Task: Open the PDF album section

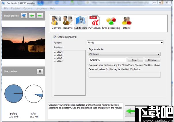Action: click(x=94, y=23)
